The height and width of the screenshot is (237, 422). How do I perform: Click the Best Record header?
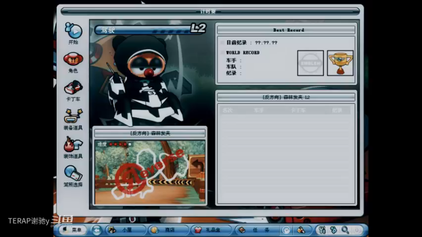click(x=286, y=30)
